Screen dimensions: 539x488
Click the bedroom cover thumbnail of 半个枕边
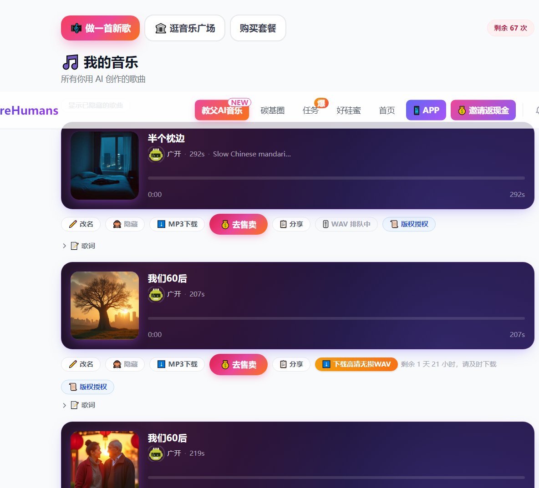point(105,166)
